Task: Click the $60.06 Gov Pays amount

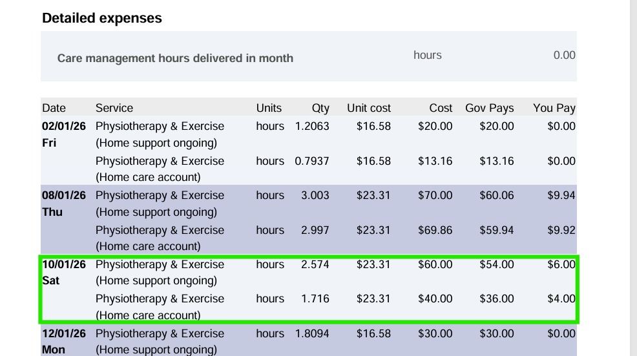Action: click(x=497, y=195)
